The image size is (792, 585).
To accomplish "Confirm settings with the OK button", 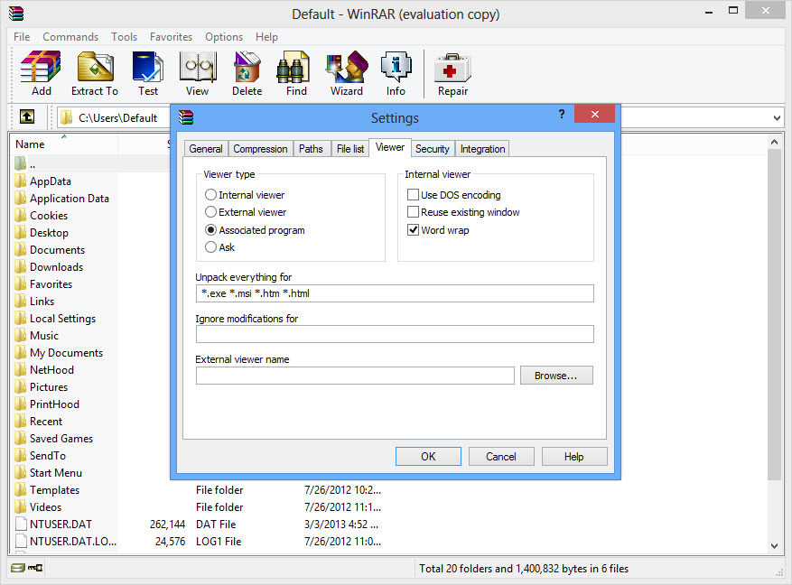I will (x=428, y=456).
